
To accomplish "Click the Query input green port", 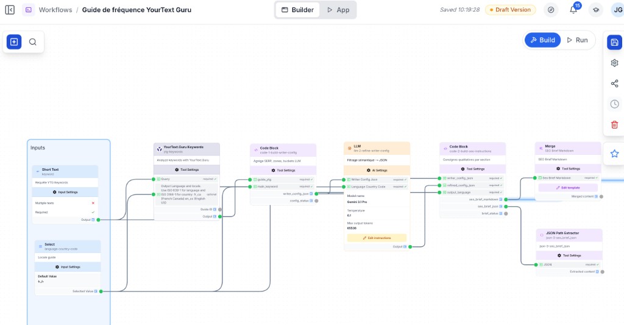I will pyautogui.click(x=154, y=179).
